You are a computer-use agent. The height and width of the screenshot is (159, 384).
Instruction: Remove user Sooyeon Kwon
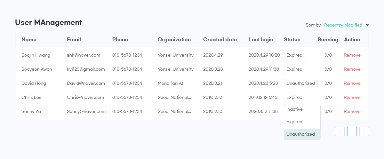pyautogui.click(x=352, y=69)
